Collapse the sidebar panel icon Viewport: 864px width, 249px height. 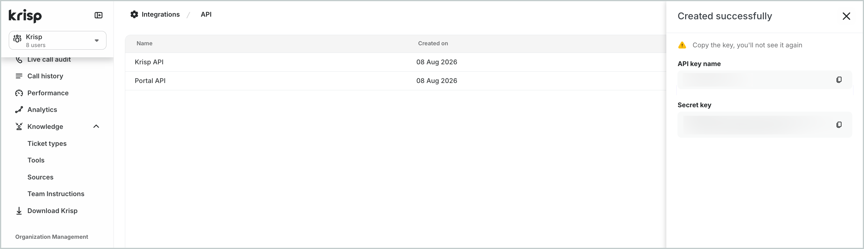click(98, 15)
